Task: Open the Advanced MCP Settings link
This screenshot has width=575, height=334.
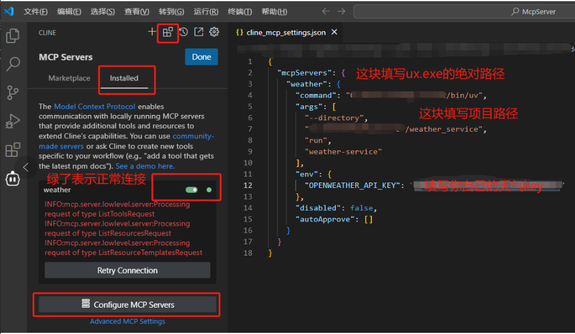Action: point(128,321)
